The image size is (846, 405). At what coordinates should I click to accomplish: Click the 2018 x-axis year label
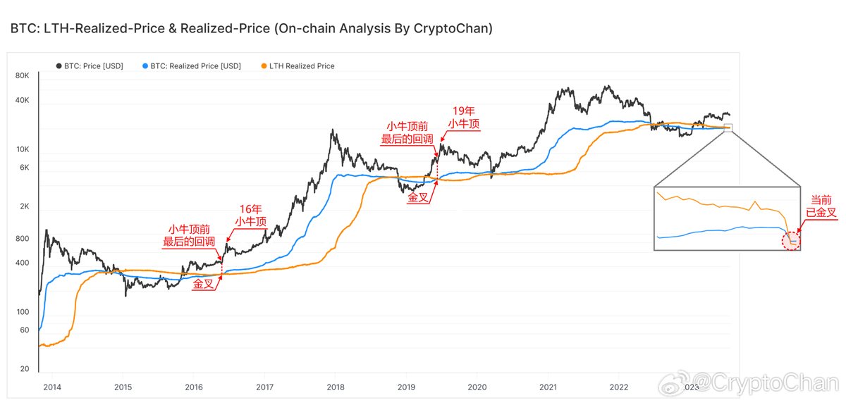336,387
